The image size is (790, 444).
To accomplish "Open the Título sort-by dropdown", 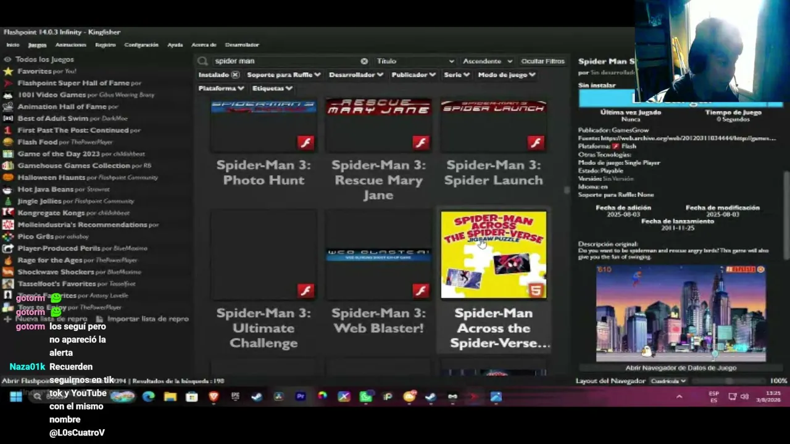I will pos(415,61).
